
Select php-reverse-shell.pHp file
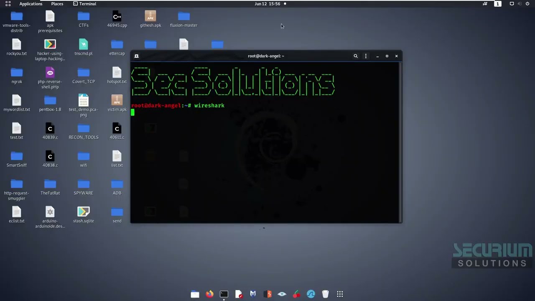[x=50, y=78]
